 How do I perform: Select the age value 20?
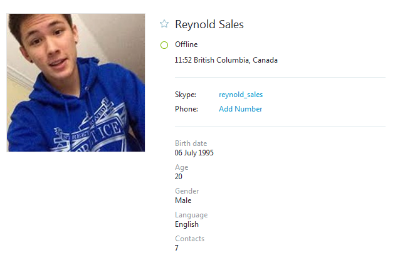[x=179, y=177]
